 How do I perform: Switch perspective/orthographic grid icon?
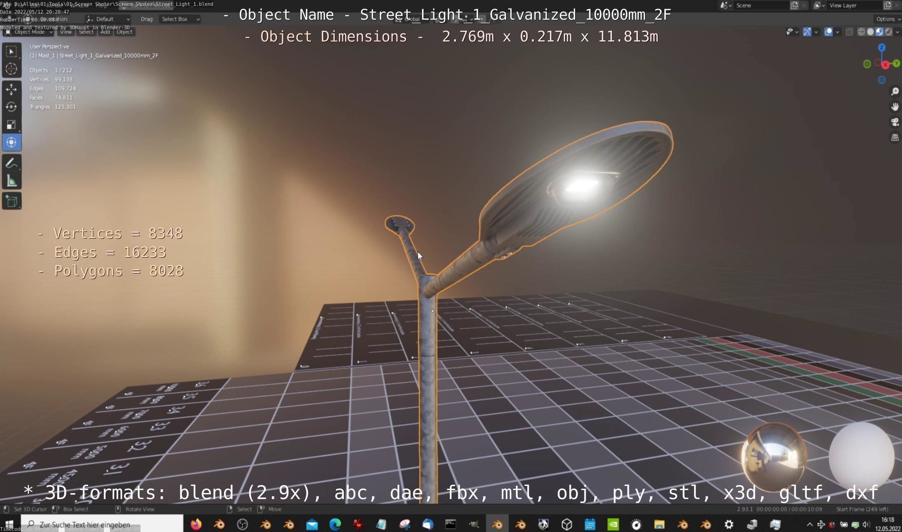pyautogui.click(x=895, y=137)
